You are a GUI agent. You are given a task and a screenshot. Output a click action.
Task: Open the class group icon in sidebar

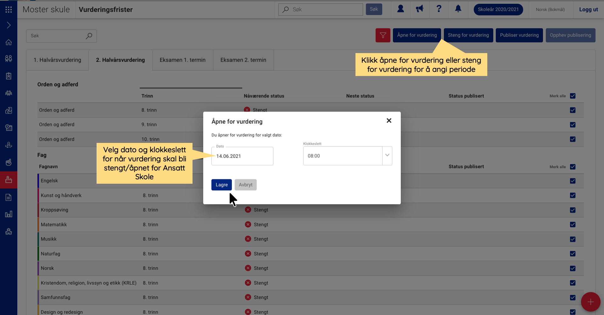pos(8,93)
